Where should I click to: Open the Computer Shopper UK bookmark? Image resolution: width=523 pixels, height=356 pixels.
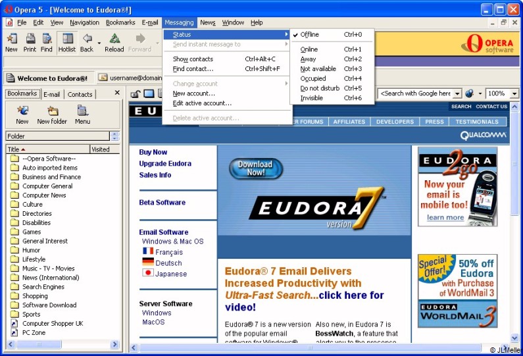(x=53, y=323)
